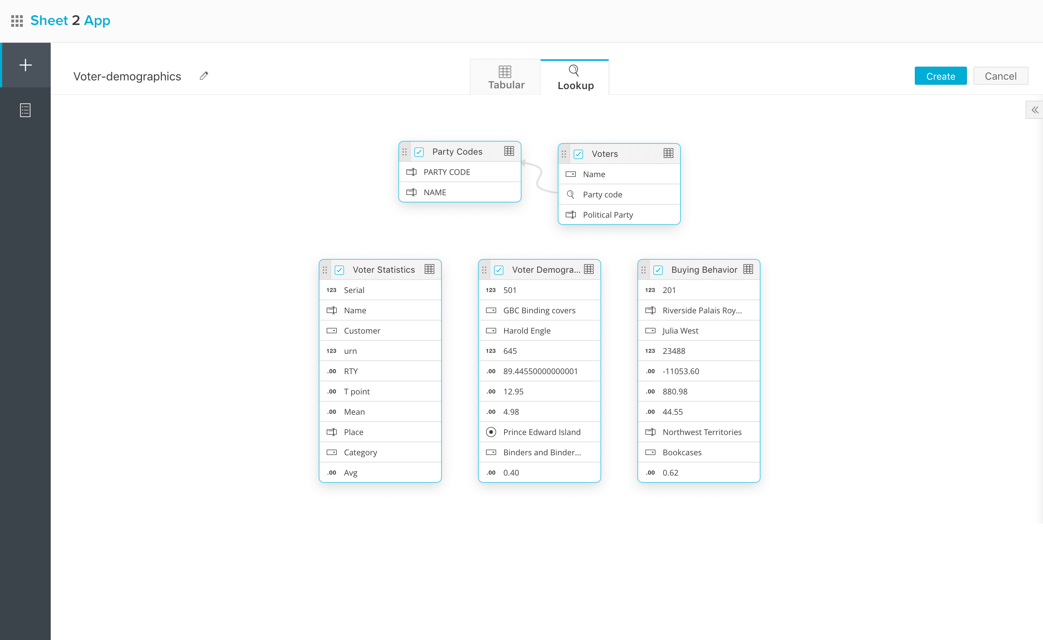Collapse the right panel with double chevron
1043x640 pixels.
(1035, 110)
